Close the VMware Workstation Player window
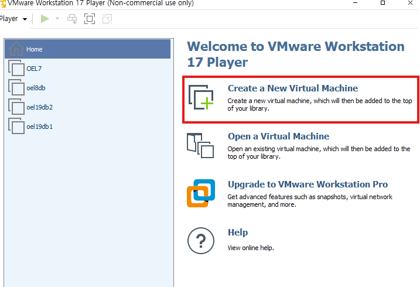 click(410, 3)
